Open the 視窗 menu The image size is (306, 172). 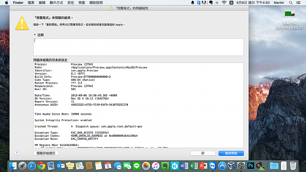[x=82, y=3]
